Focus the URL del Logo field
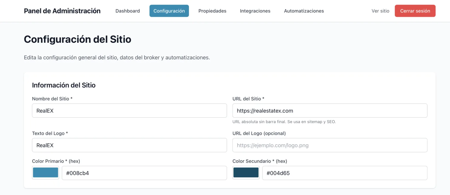The height and width of the screenshot is (195, 450). click(x=330, y=145)
